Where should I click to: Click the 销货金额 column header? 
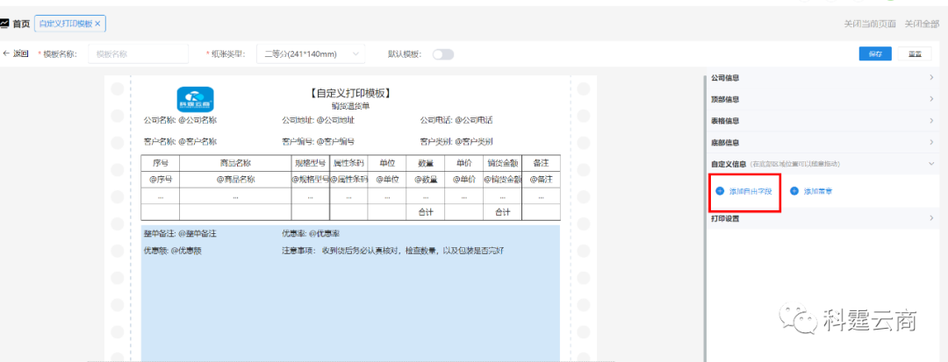[x=502, y=163]
